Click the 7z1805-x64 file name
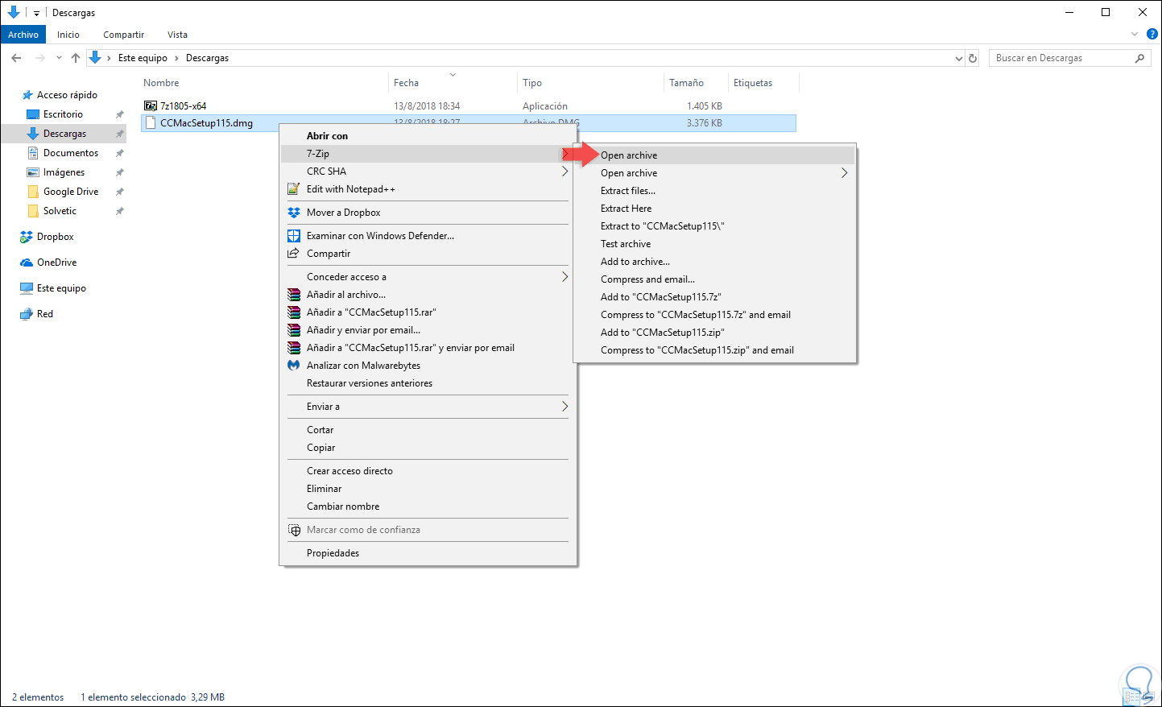The height and width of the screenshot is (707, 1162). click(183, 105)
